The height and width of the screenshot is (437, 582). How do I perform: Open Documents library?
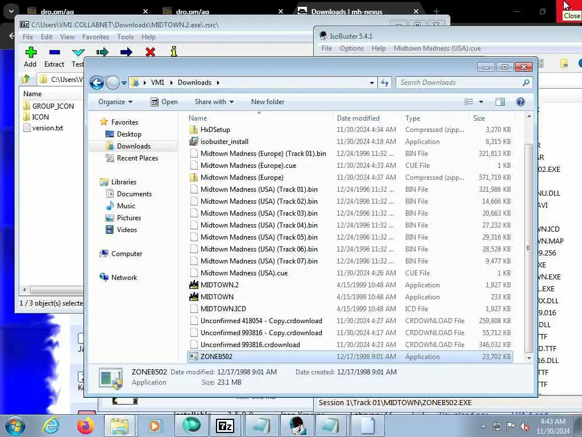[x=134, y=194]
